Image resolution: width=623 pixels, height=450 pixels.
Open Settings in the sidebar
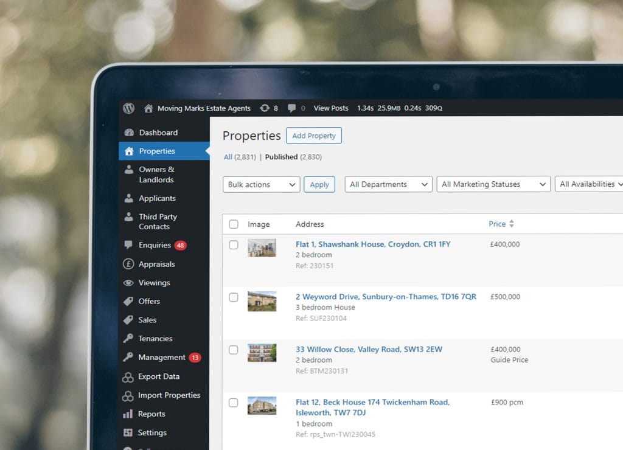pyautogui.click(x=152, y=432)
